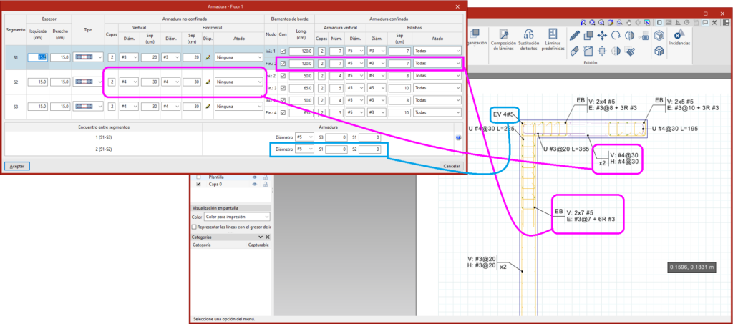Open Diámetro dropdown for encuentro 2 (S1-S2)
733x324 pixels.
[304, 149]
